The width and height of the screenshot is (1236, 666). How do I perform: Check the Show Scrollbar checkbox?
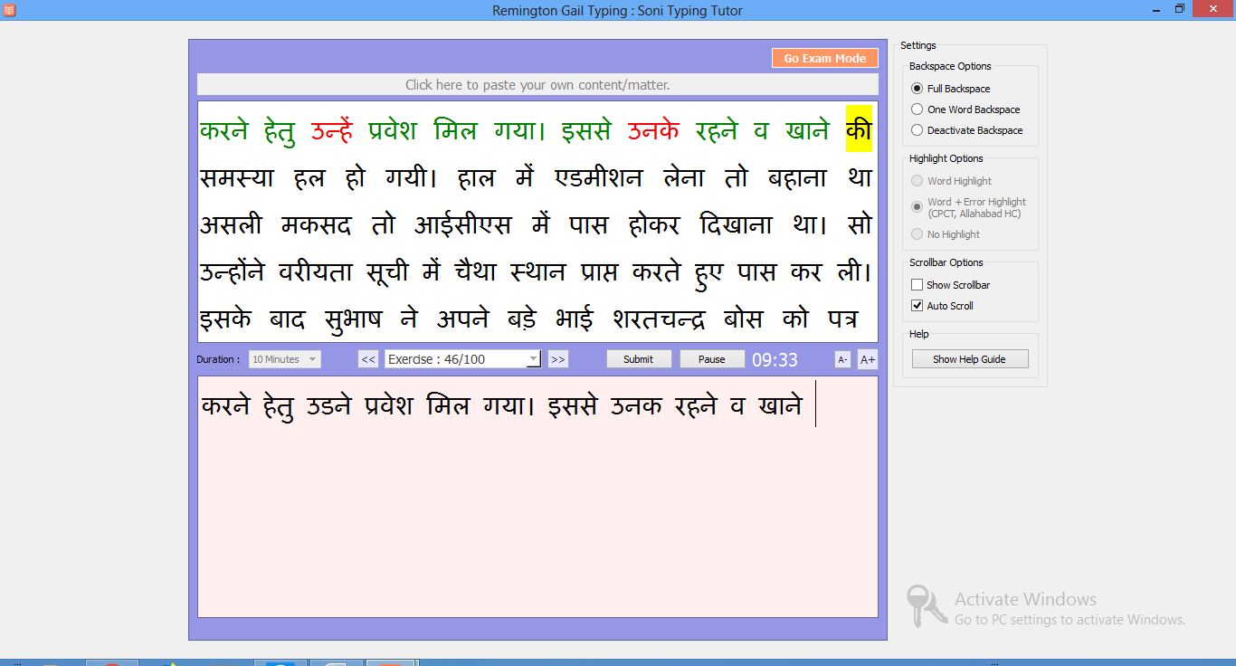coord(917,284)
